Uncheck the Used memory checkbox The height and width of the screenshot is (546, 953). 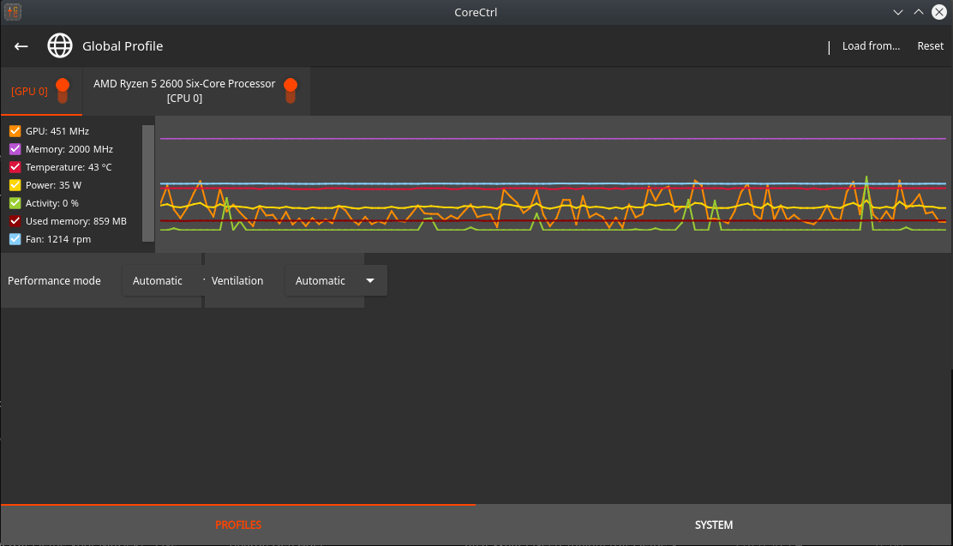(15, 221)
